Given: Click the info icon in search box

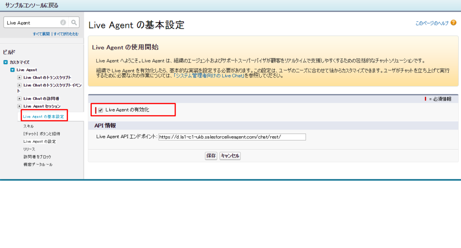Looking at the screenshot, I should (x=63, y=22).
